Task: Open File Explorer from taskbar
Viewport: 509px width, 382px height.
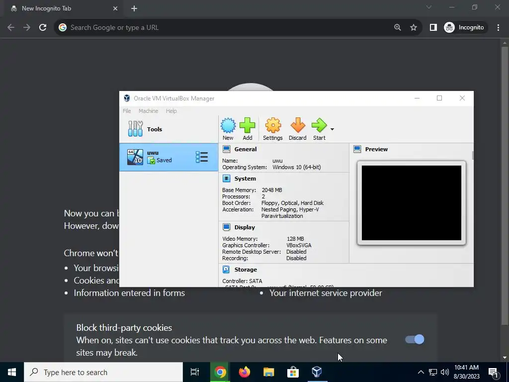Action: coord(268,372)
